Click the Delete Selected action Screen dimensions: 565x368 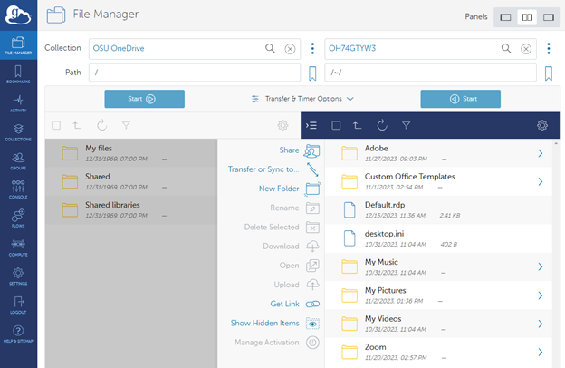[282, 228]
